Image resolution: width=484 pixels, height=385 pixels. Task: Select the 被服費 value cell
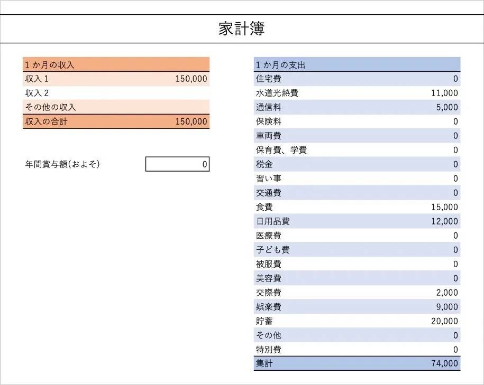coord(455,264)
